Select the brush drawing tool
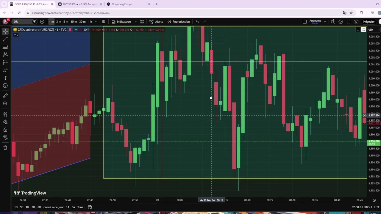 point(5,70)
